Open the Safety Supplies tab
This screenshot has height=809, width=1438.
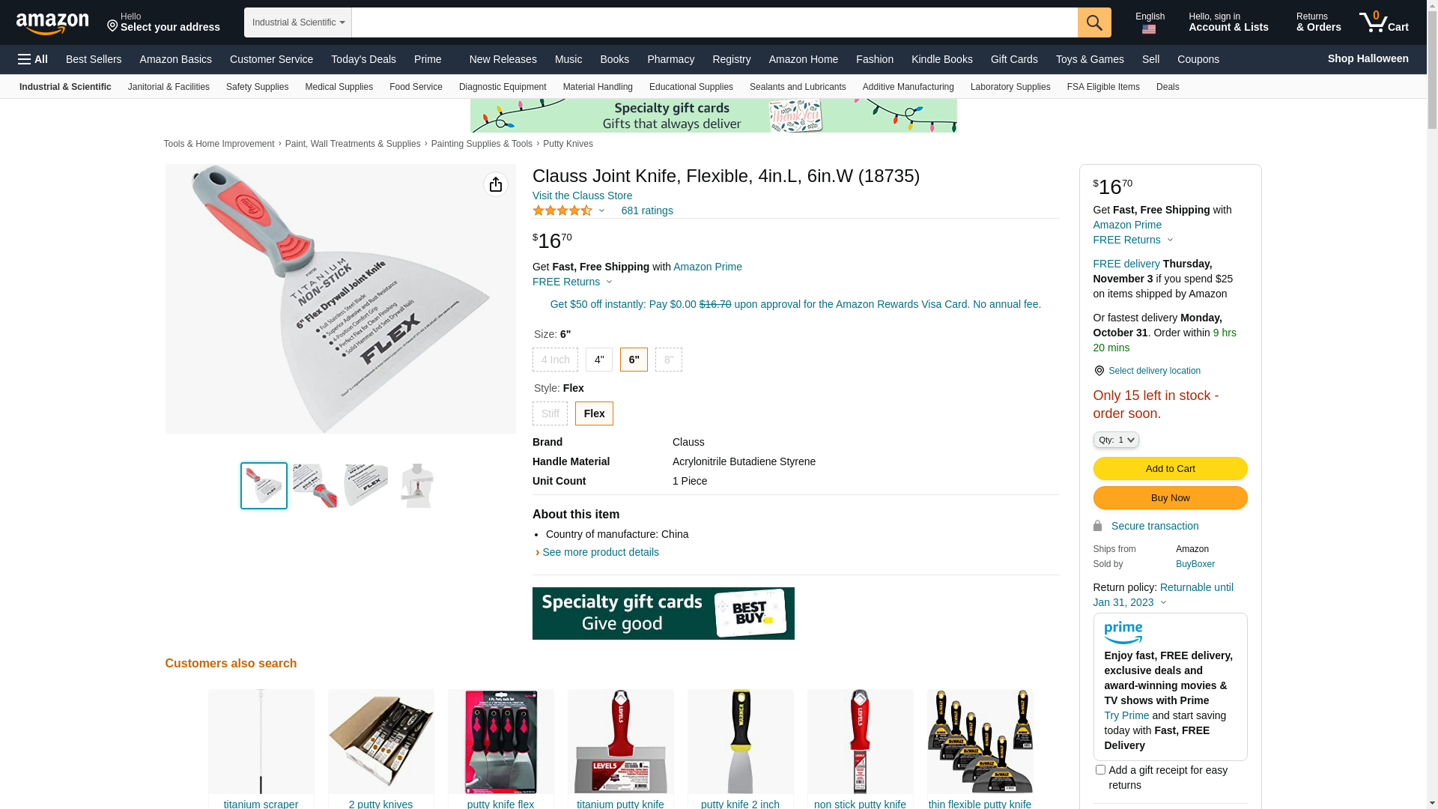[257, 87]
